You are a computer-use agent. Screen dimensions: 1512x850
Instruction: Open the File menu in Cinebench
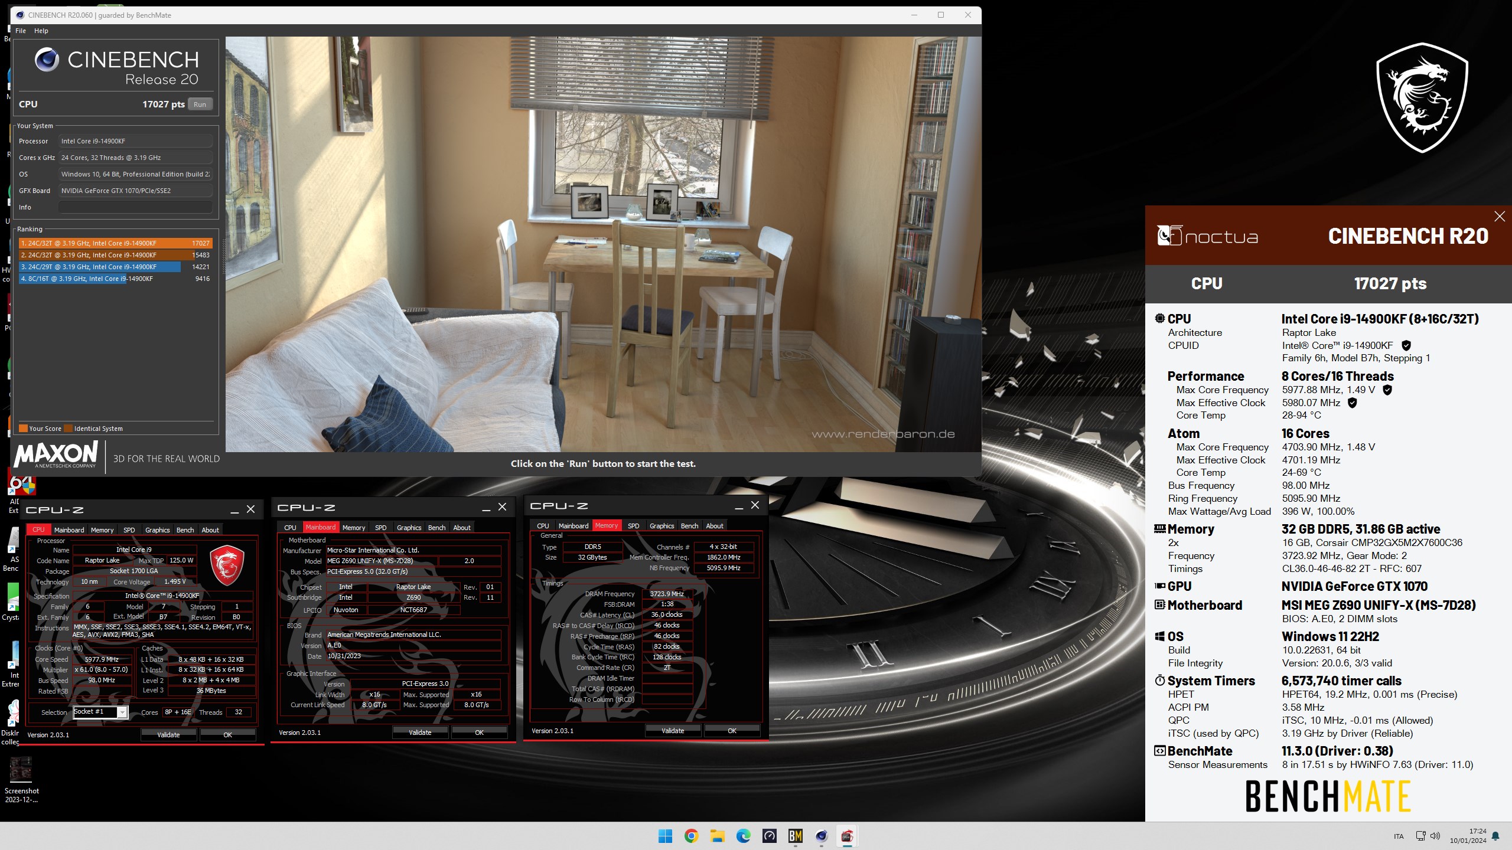pos(21,31)
